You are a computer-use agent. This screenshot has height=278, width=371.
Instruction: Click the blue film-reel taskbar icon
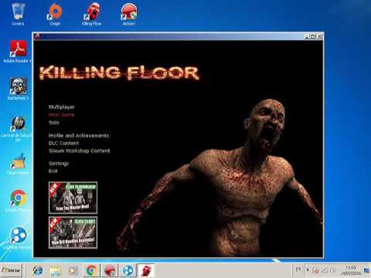(x=128, y=270)
